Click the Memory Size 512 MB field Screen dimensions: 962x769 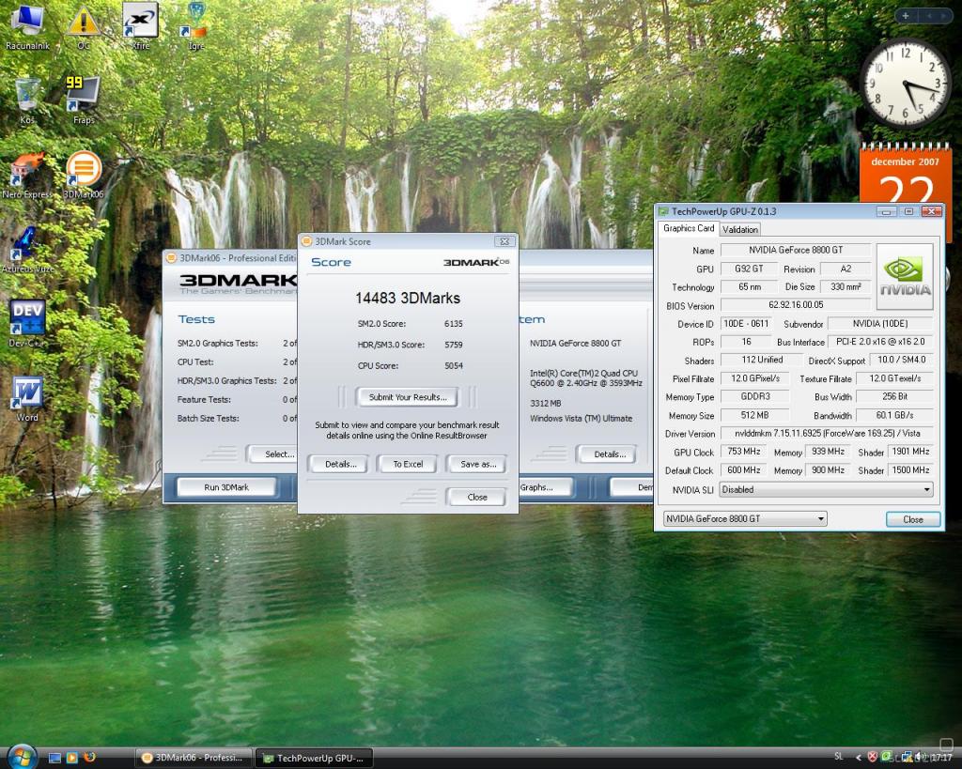tap(754, 415)
